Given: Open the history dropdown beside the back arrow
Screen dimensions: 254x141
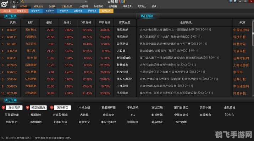Looking at the screenshot, I should click(x=17, y=2).
